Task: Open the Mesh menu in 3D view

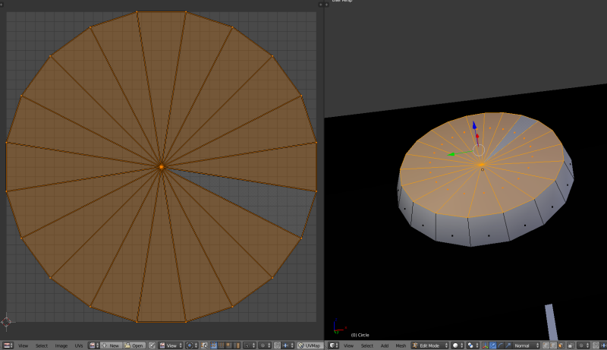Action: [401, 345]
